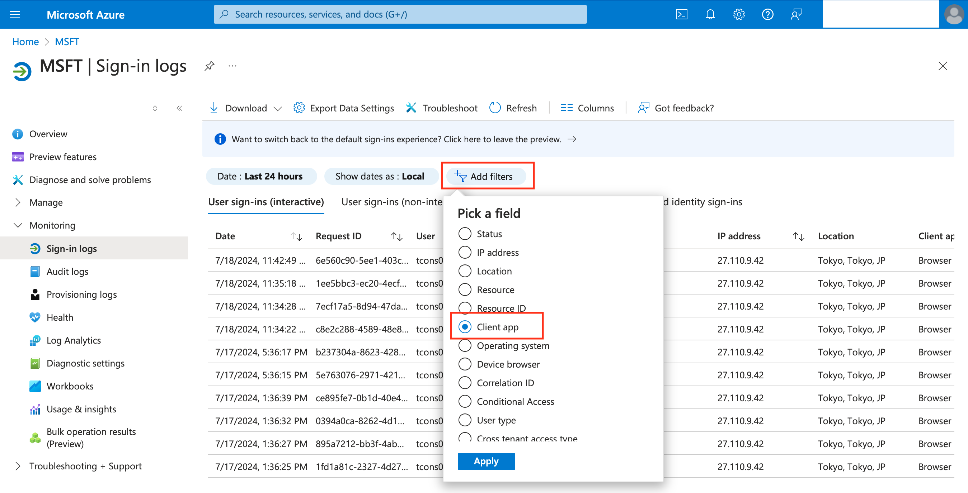Open Audit logs in the sidebar

67,271
